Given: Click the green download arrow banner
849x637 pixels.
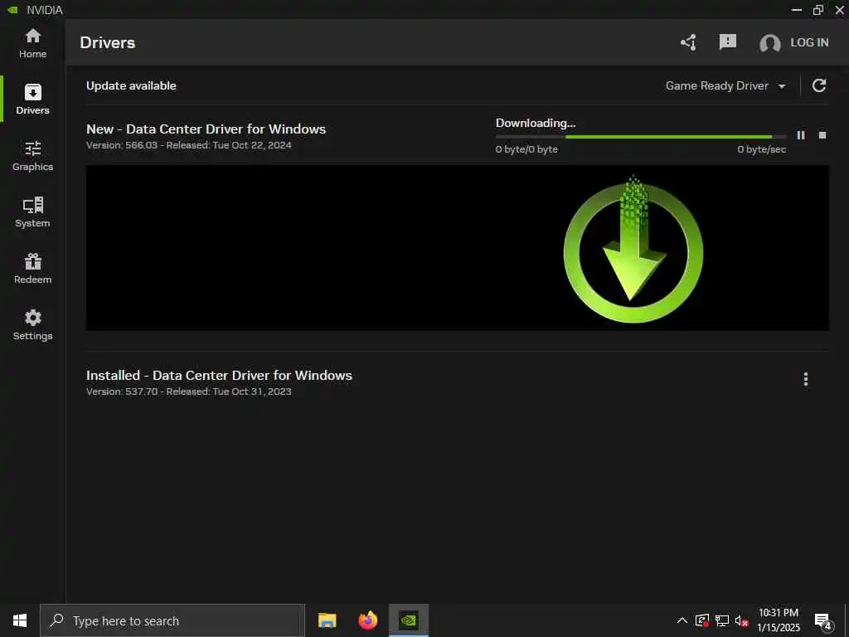Looking at the screenshot, I should [x=457, y=247].
